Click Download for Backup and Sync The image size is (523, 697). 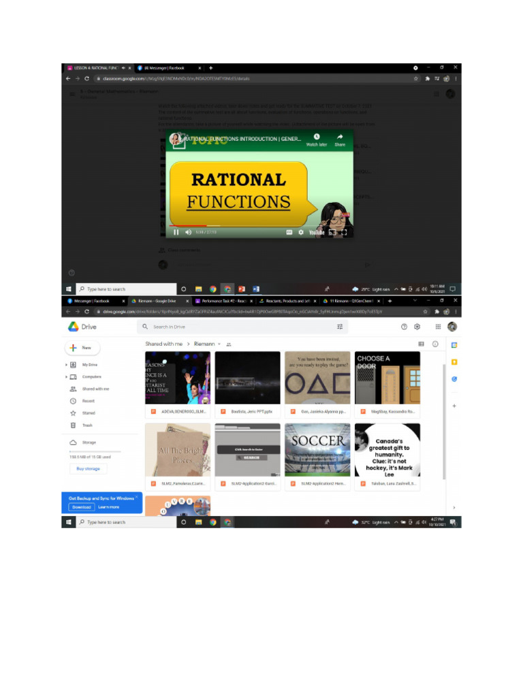82,507
